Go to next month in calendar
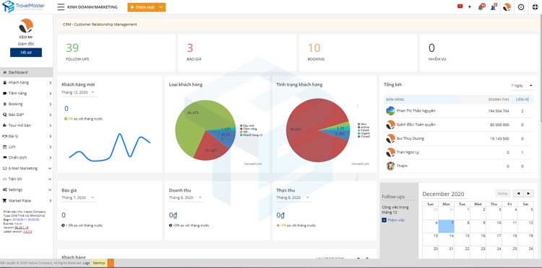 tap(528, 193)
